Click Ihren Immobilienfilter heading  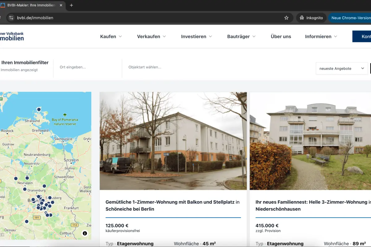click(x=25, y=62)
